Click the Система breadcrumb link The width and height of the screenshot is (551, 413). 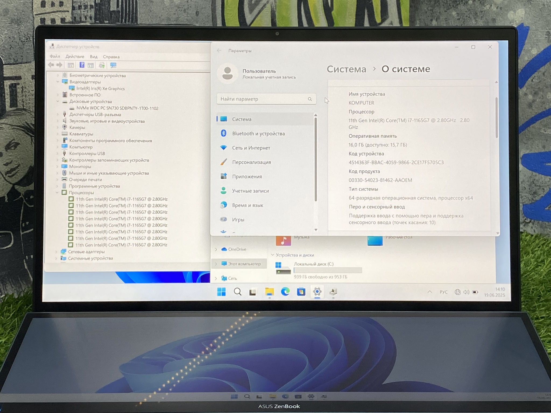[346, 69]
